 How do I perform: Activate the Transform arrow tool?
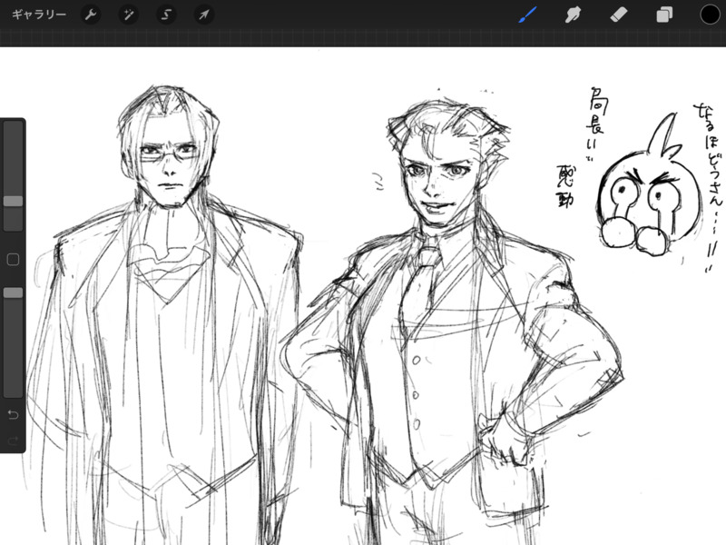(x=203, y=15)
